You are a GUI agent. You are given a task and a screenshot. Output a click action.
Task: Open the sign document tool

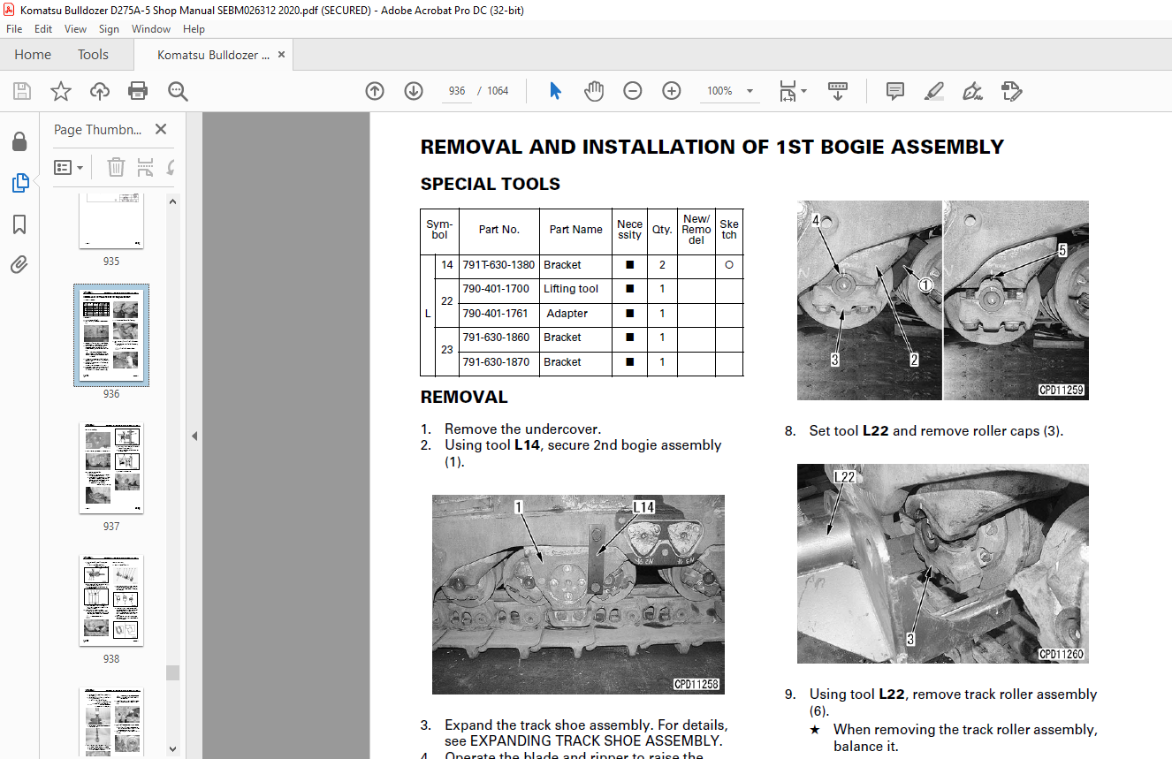(972, 91)
